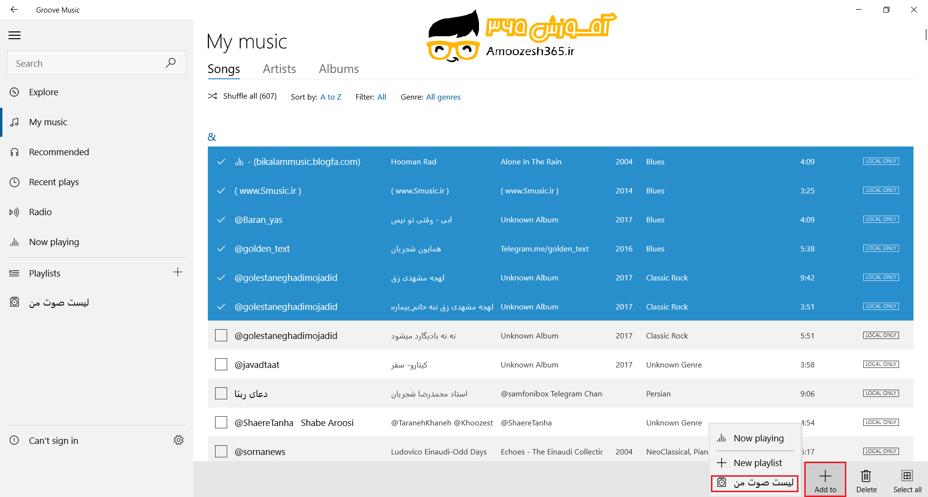Check the box for @javadtaat song
The height and width of the screenshot is (497, 928).
pyautogui.click(x=221, y=365)
